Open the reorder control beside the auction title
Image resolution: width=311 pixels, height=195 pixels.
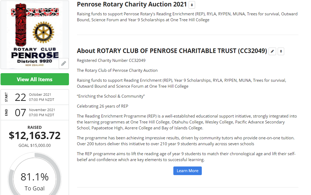pos(192,5)
